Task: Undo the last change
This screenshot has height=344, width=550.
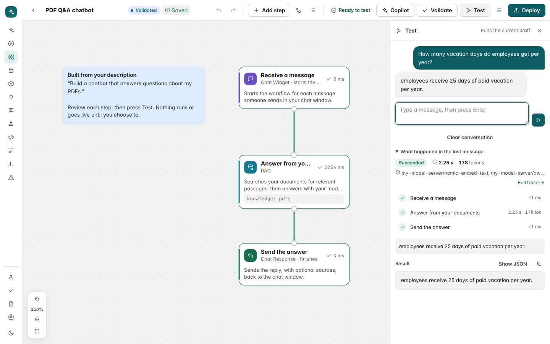Action: point(219,10)
